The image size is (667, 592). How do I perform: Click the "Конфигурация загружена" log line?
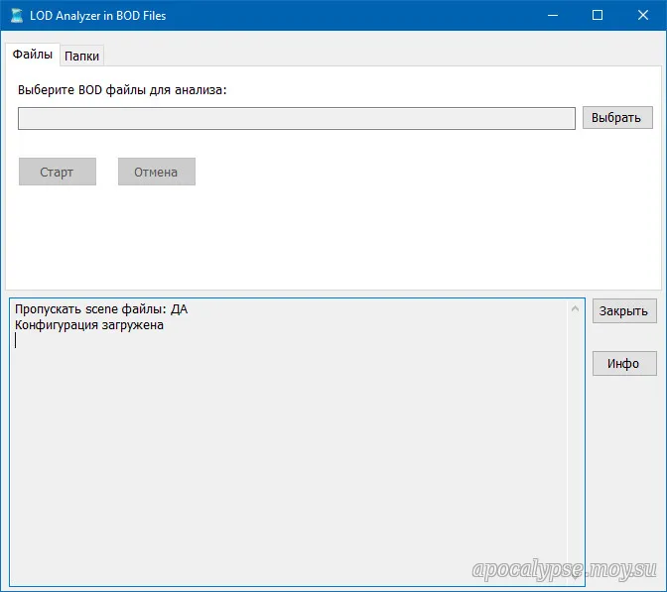pos(89,324)
